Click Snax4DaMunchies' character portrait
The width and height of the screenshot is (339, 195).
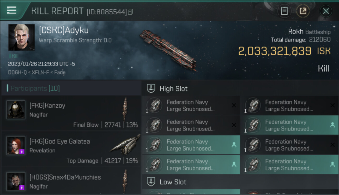pos(16,181)
